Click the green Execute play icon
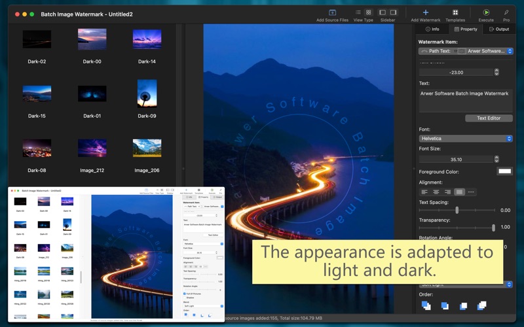Viewport: 524px width, 327px height. pos(486,12)
